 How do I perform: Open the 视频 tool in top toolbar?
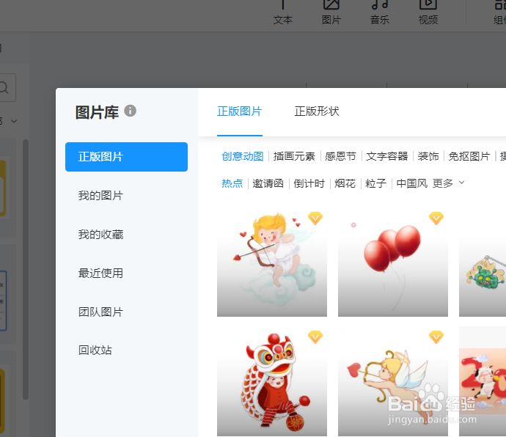(x=428, y=12)
